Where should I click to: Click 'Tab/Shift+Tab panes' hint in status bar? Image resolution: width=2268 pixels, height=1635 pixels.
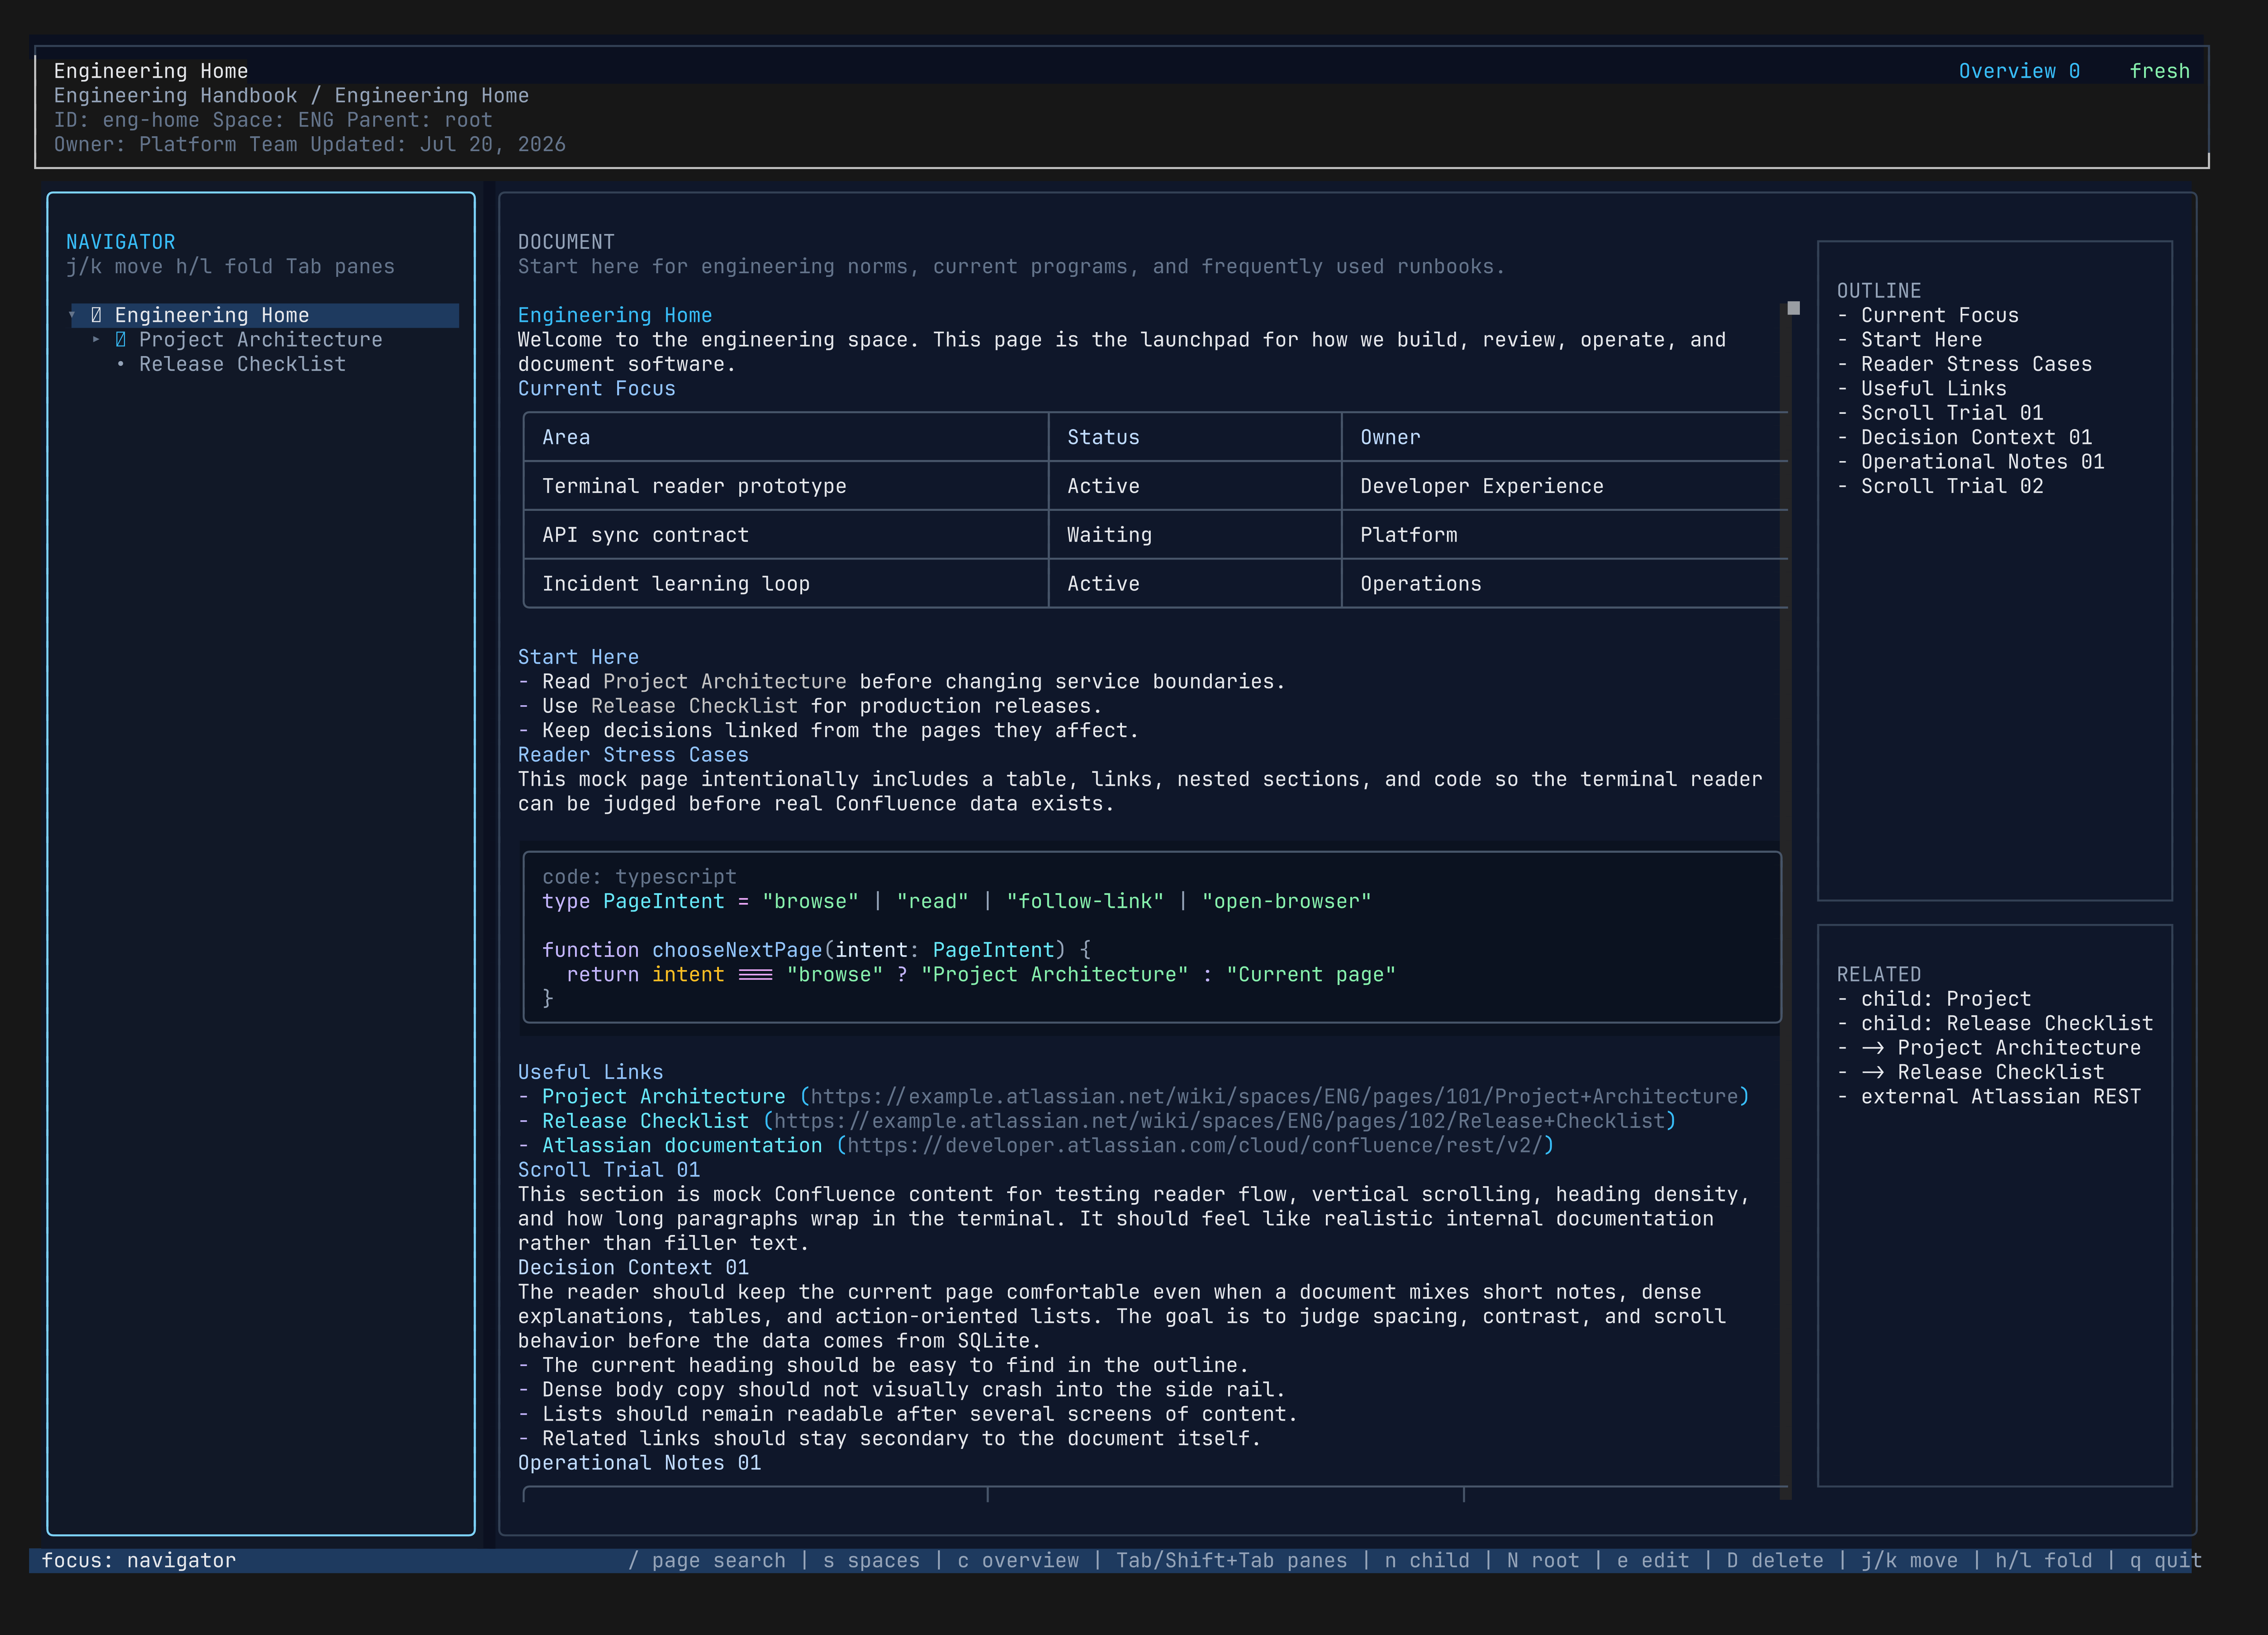pyautogui.click(x=1232, y=1561)
